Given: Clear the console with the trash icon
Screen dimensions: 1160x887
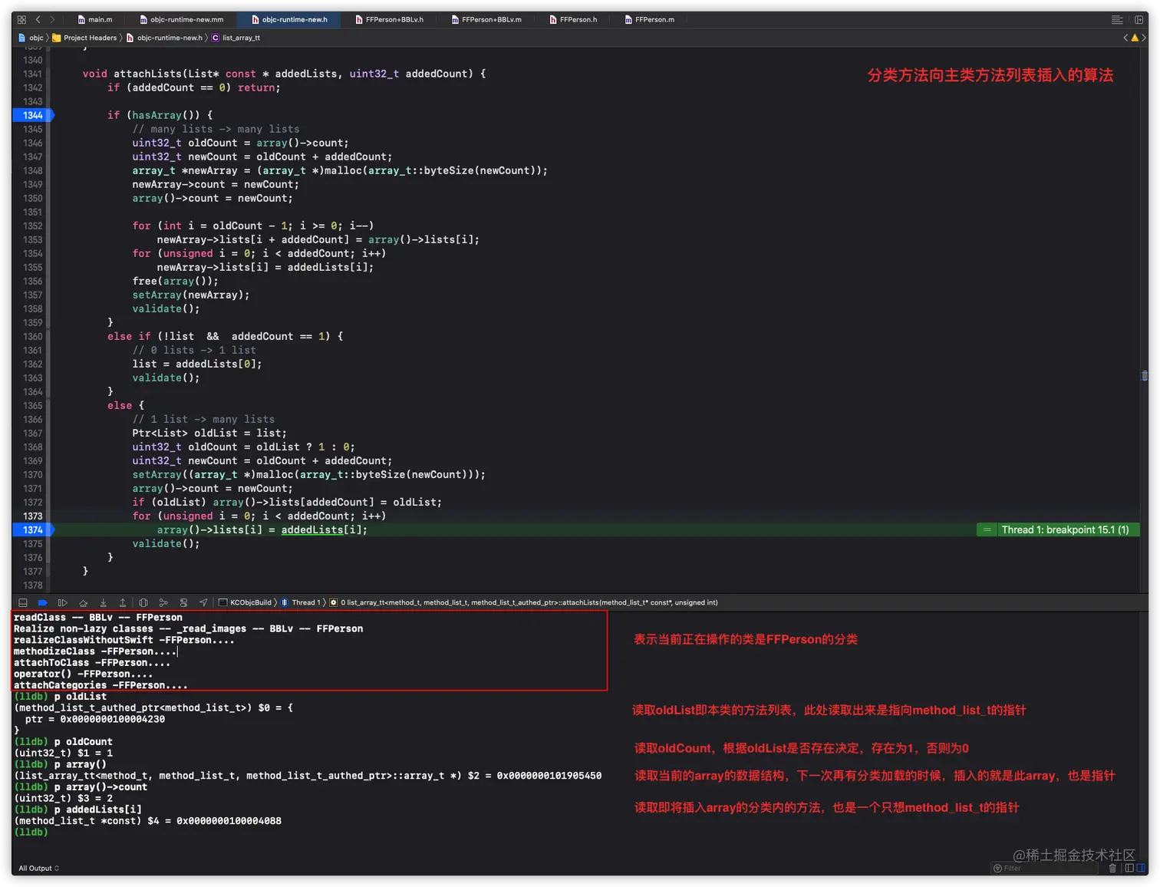Looking at the screenshot, I should pos(1113,868).
